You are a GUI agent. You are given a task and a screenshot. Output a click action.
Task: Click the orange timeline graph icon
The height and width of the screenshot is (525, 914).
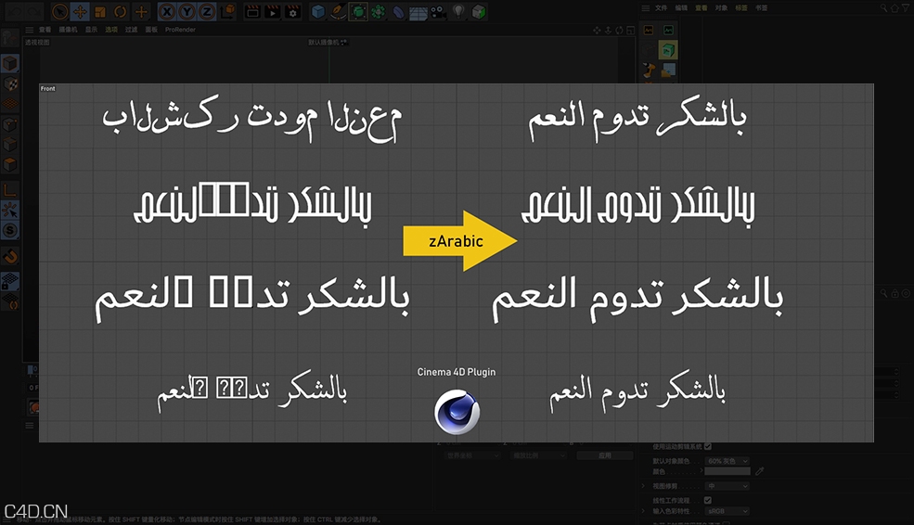click(x=649, y=30)
